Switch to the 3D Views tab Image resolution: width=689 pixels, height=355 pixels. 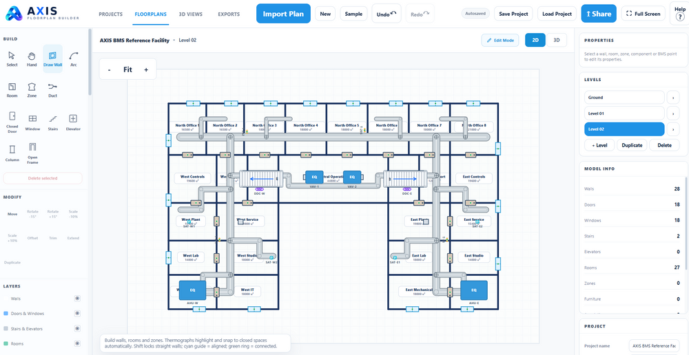click(x=191, y=14)
